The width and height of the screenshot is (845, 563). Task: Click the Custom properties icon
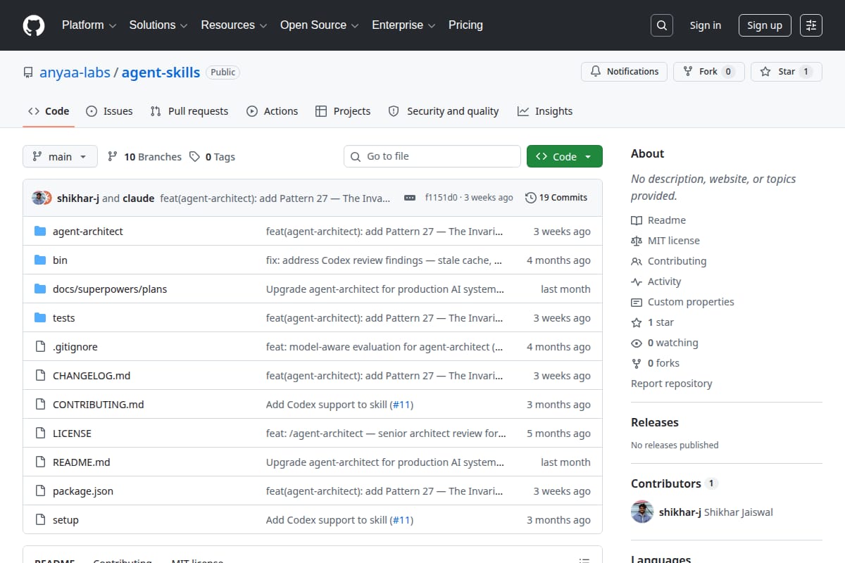[x=637, y=302]
